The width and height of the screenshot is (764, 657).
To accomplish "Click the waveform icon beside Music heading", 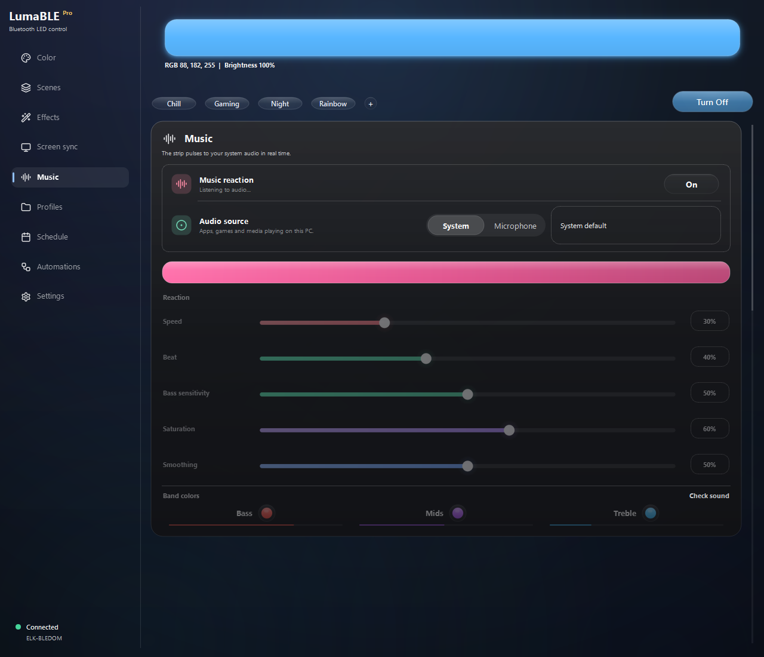I will (170, 139).
